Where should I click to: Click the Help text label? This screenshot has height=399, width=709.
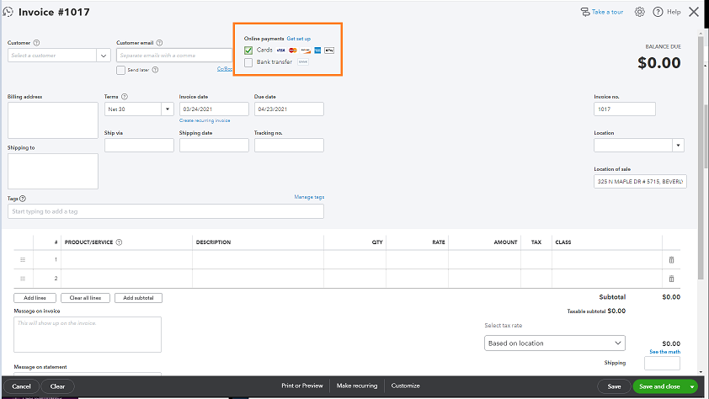coord(674,12)
